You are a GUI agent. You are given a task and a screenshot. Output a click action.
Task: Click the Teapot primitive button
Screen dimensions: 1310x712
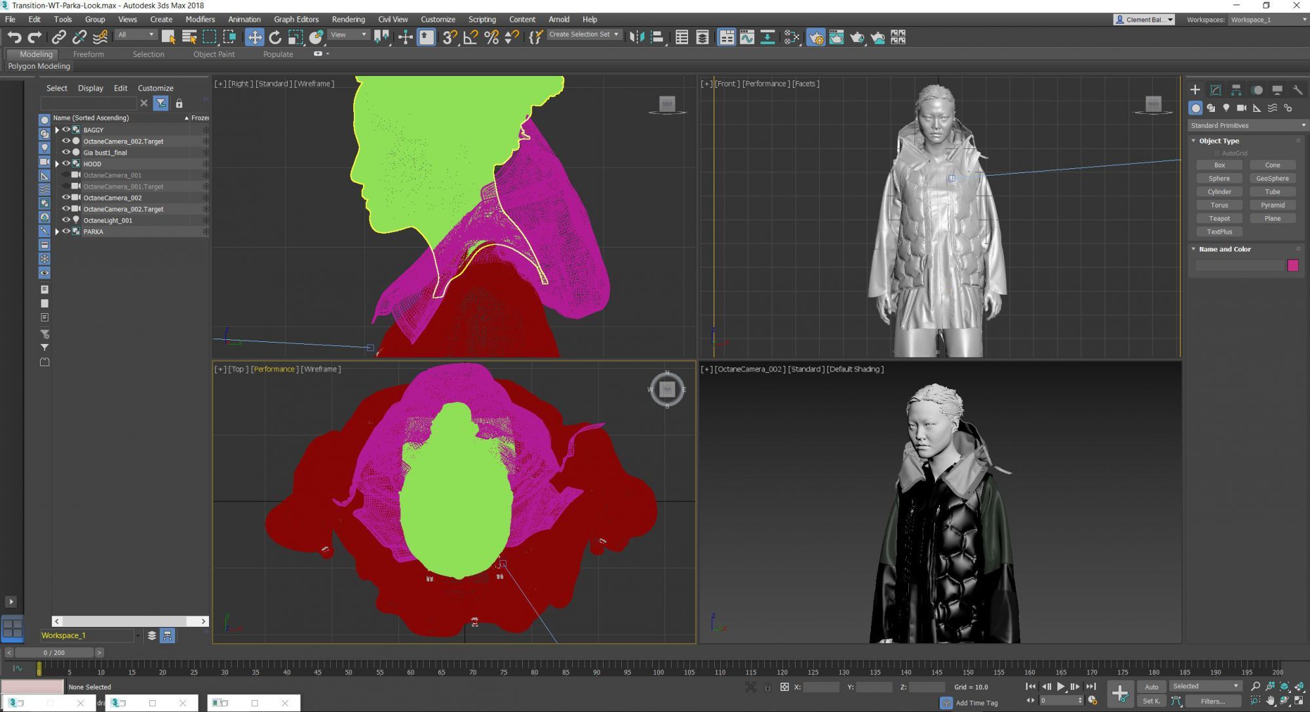(1219, 218)
